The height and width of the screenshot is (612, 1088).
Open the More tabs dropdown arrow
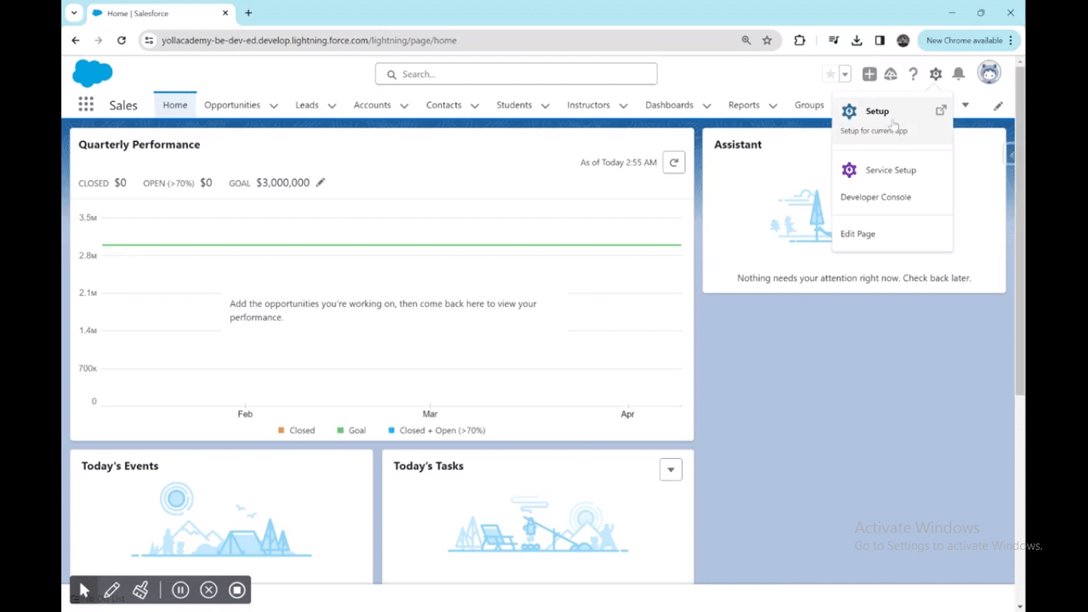[965, 105]
